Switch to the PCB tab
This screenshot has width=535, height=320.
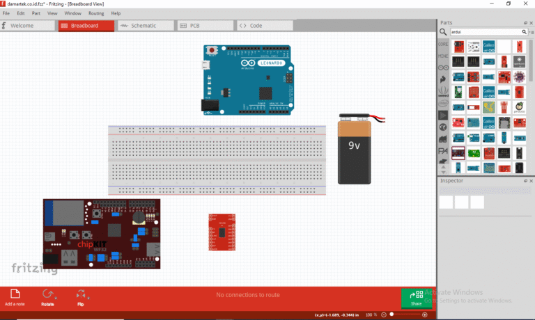[x=206, y=26]
